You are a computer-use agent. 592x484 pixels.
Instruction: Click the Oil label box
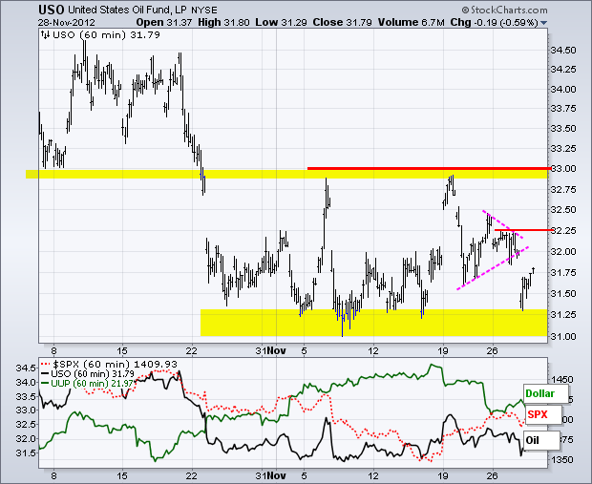coord(541,440)
